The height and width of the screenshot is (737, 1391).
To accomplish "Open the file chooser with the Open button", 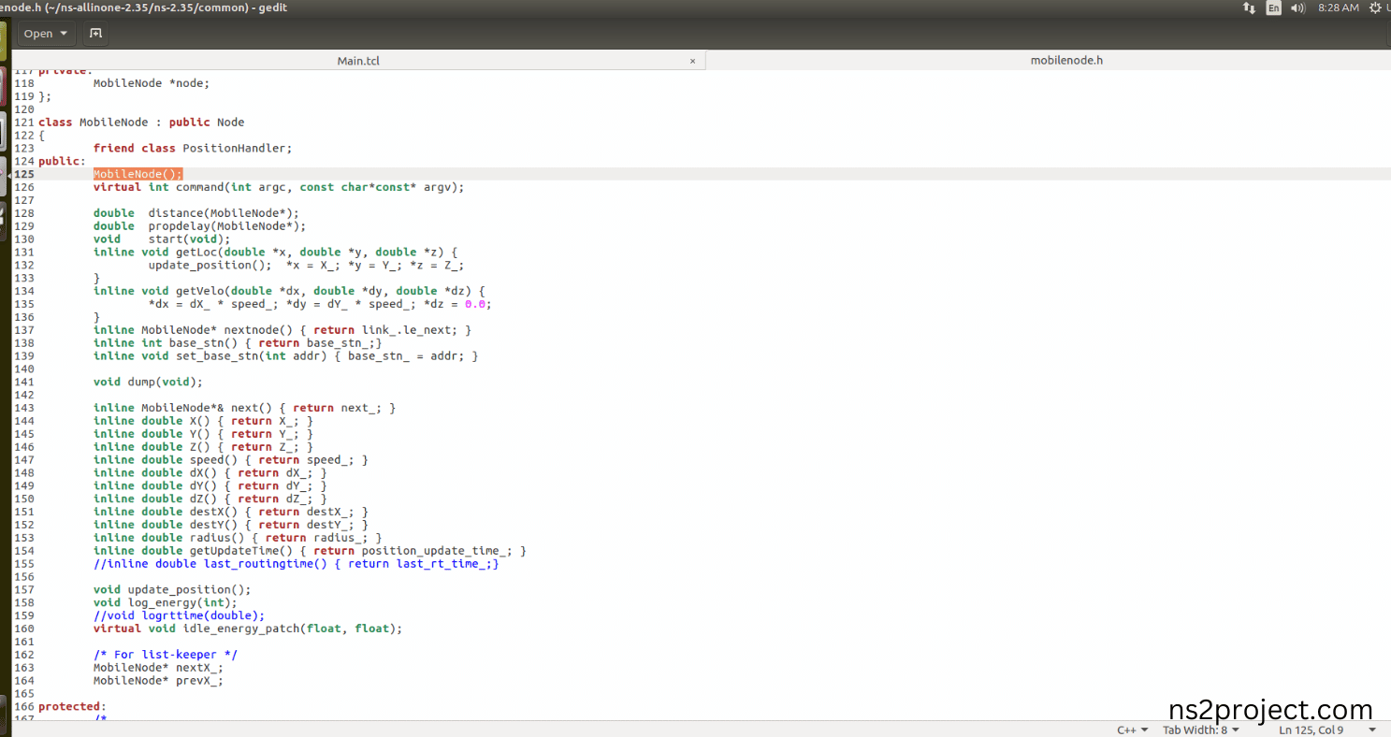I will 46,34.
